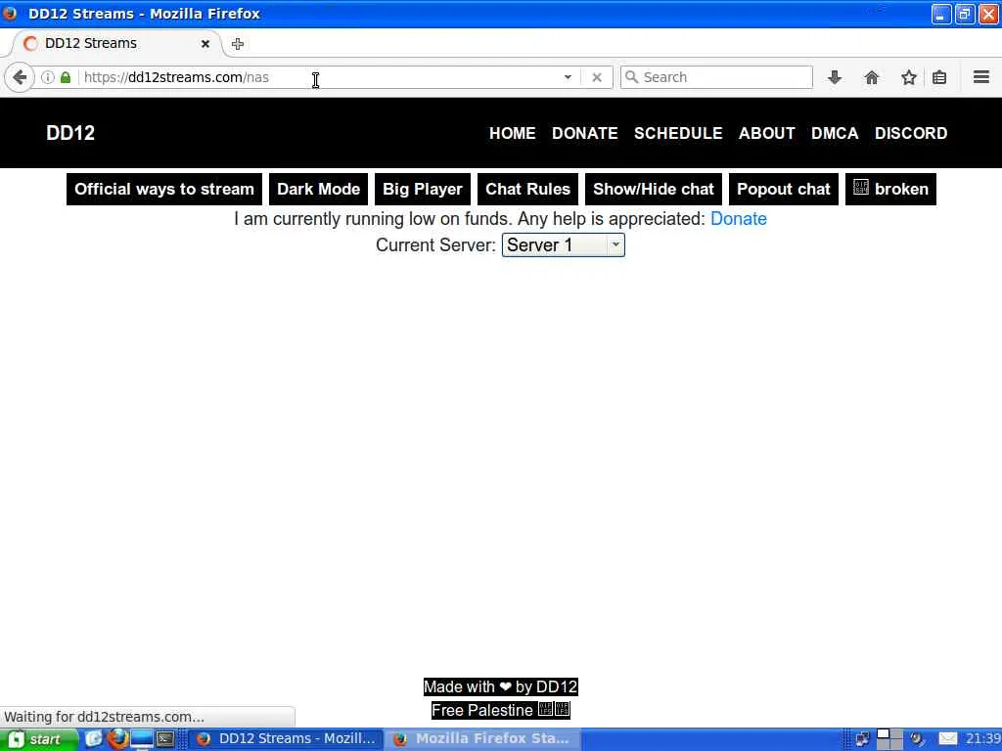Stop loading page with the X button

pos(597,77)
